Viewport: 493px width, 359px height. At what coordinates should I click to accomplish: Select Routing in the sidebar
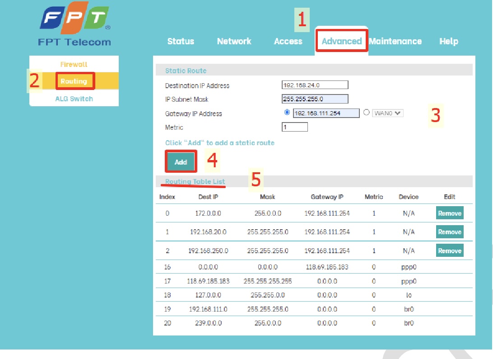pyautogui.click(x=74, y=81)
